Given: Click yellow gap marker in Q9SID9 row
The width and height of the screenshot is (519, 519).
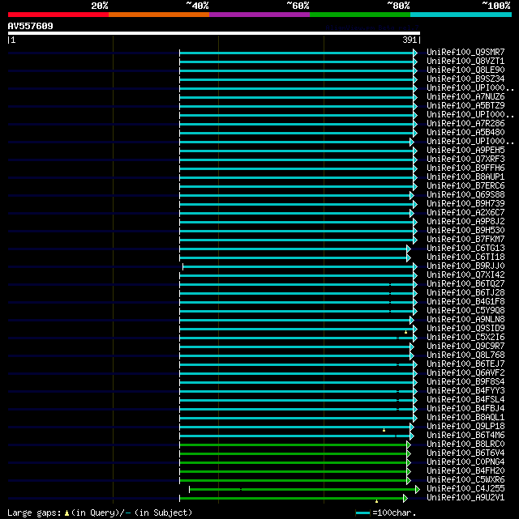Looking at the screenshot, I should [405, 332].
